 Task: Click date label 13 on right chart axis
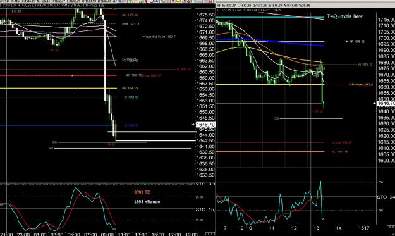click(317, 228)
